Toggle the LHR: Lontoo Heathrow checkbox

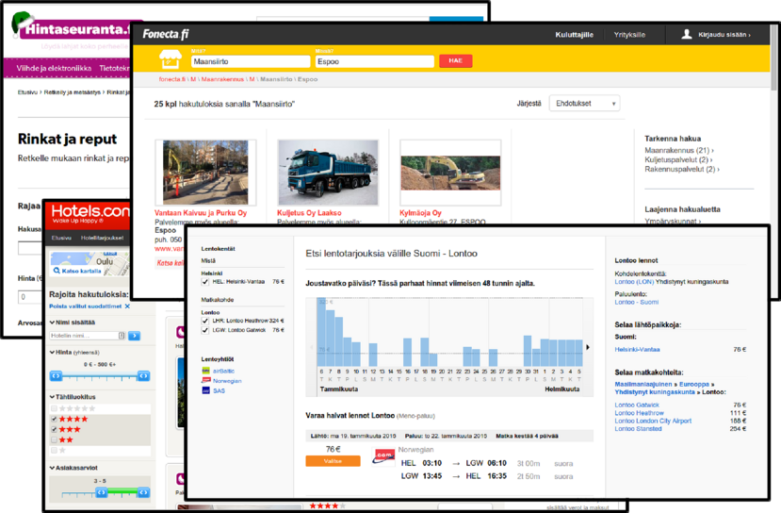204,321
